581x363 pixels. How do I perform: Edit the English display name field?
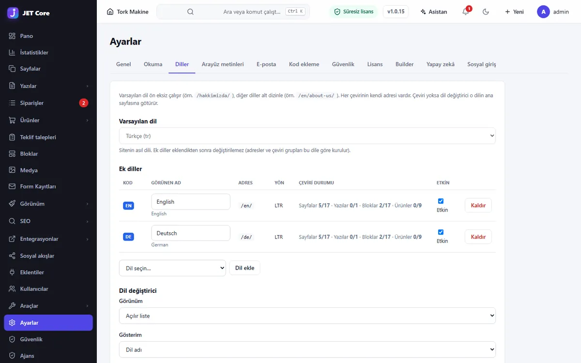191,202
